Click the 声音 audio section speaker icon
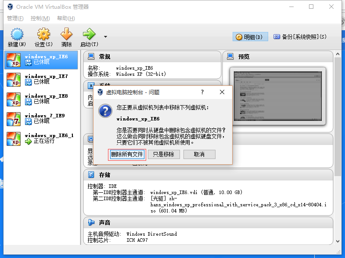 (x=91, y=223)
